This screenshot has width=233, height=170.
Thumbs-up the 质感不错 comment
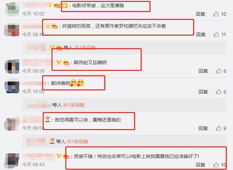(216, 165)
